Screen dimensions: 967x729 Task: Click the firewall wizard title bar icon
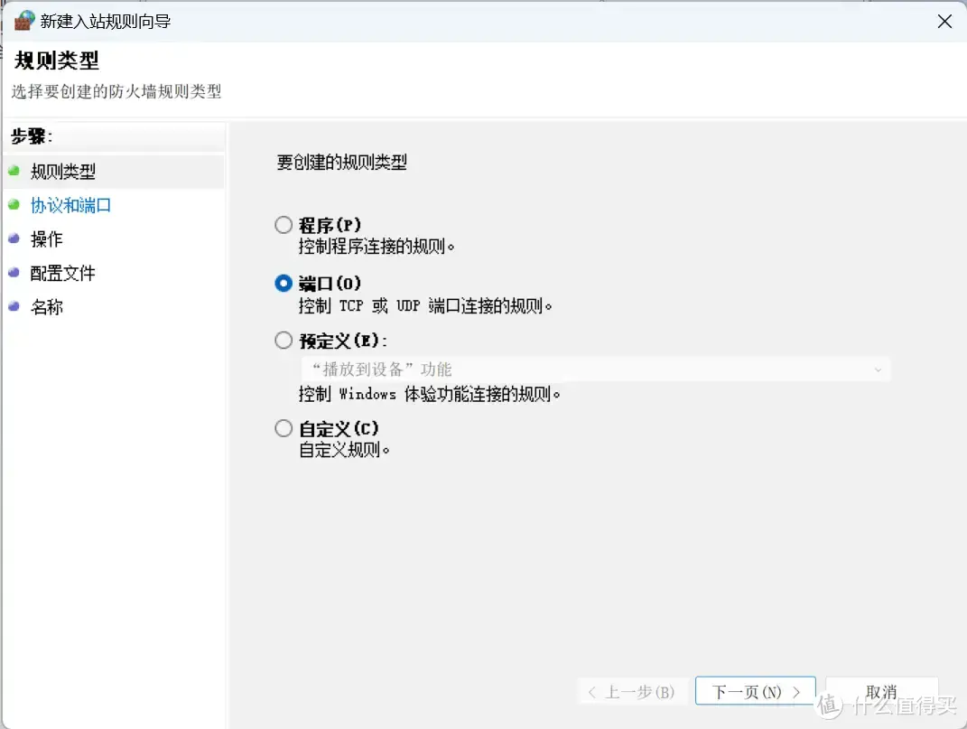[24, 21]
